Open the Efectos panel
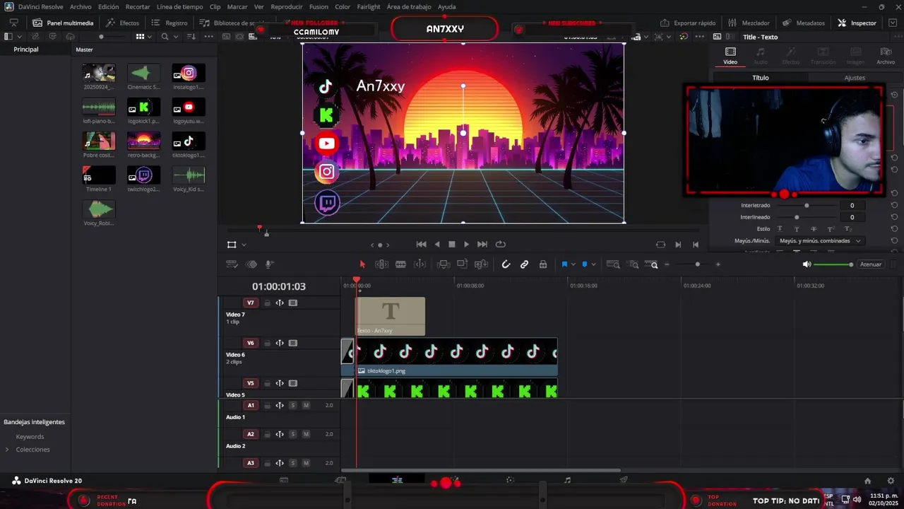 click(x=123, y=23)
